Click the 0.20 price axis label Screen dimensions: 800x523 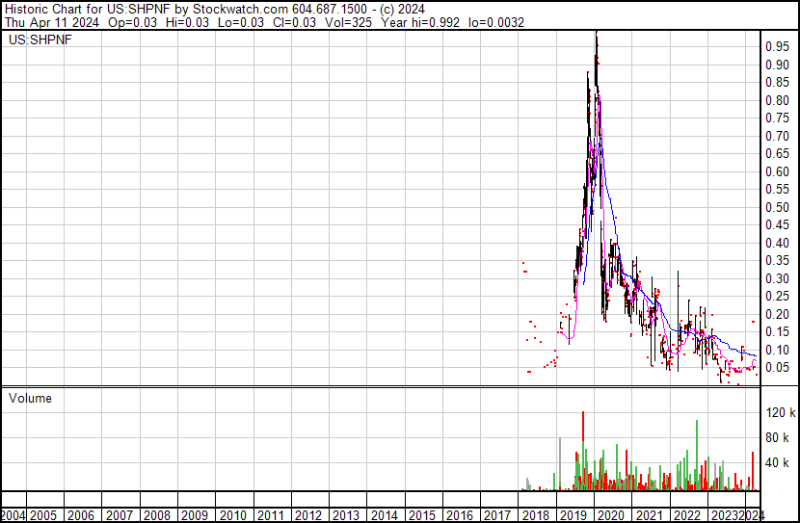[x=777, y=314]
